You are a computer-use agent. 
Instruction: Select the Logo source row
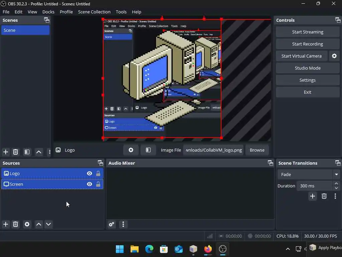[52, 173]
